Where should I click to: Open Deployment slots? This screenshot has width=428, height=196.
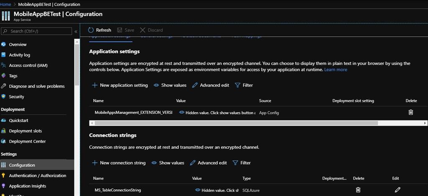pyautogui.click(x=25, y=131)
